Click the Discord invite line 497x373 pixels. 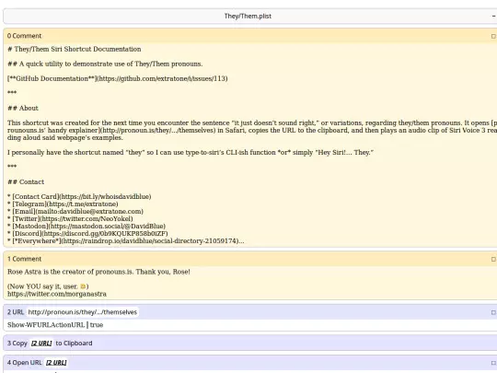tap(87, 233)
